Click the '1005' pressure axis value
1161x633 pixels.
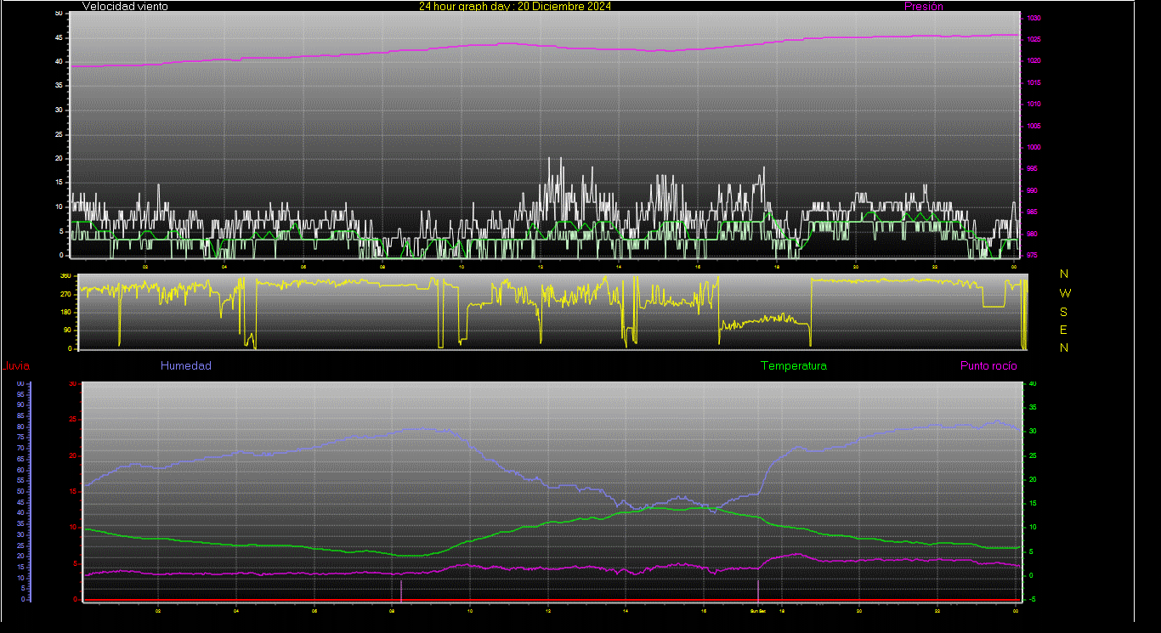(1034, 126)
